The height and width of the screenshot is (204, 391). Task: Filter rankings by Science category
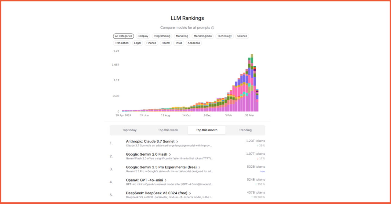pos(242,36)
